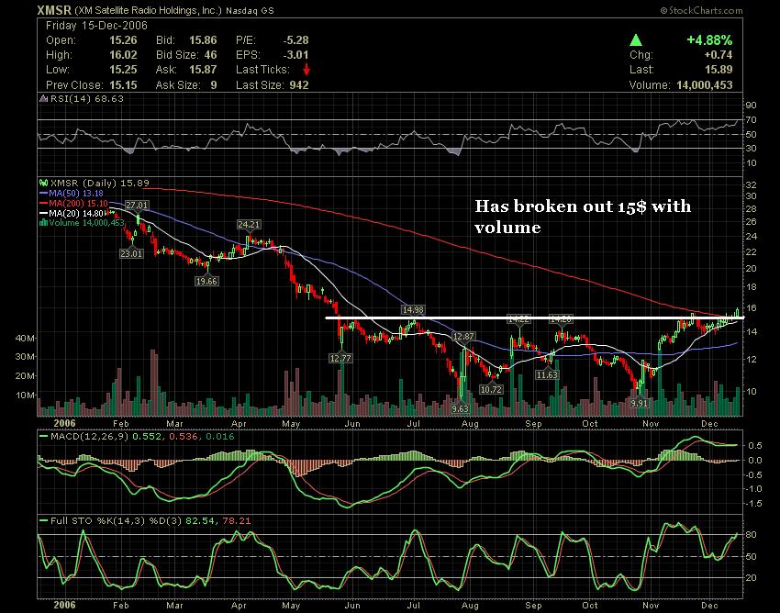Click the stochastic %K value 82.54

pyautogui.click(x=199, y=521)
